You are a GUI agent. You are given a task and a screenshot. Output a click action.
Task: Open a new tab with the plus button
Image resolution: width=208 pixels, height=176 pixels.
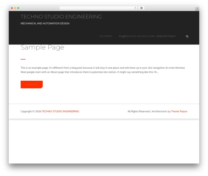point(197,9)
